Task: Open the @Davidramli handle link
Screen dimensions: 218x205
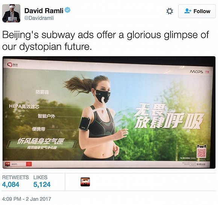Action: pyautogui.click(x=39, y=18)
